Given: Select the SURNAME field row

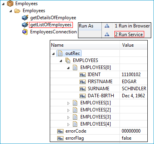Looking at the screenshot, I should [99, 89].
